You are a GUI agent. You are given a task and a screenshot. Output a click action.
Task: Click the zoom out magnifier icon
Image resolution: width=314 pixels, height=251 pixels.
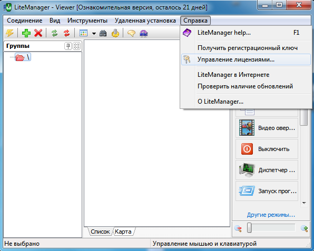tap(238, 228)
